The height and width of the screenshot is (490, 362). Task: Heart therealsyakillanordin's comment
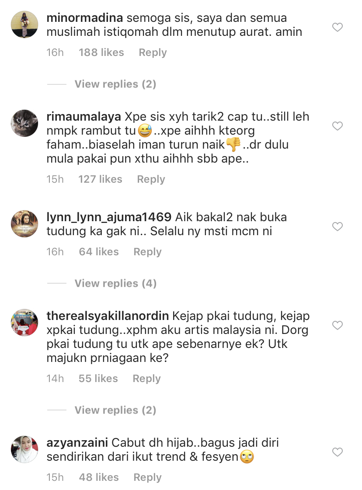(338, 325)
